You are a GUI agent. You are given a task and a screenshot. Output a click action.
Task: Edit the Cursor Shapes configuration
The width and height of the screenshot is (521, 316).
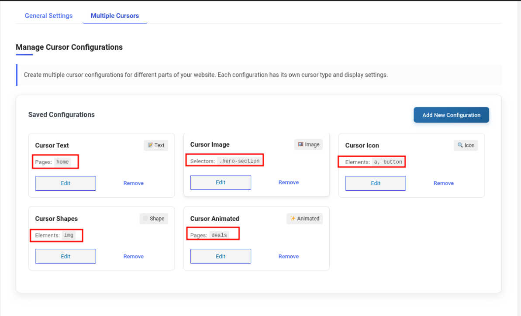[x=66, y=256]
